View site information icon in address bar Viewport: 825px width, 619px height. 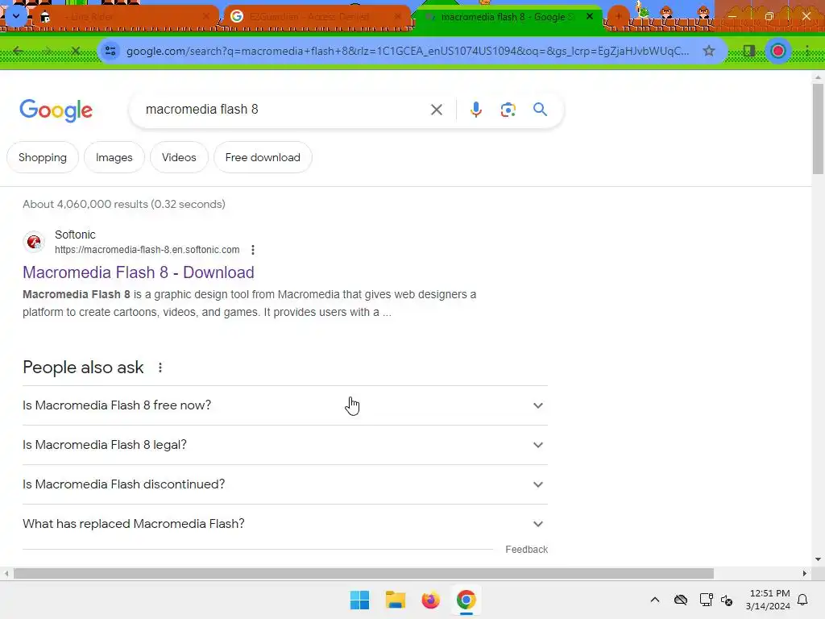tap(110, 51)
